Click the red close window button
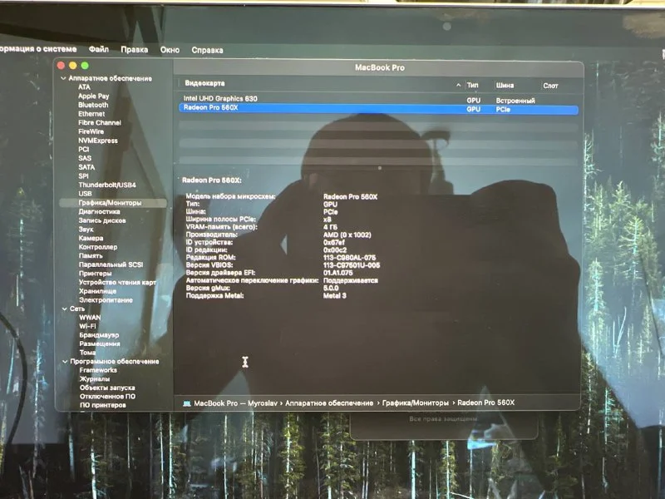This screenshot has height=499, width=665. tap(61, 65)
